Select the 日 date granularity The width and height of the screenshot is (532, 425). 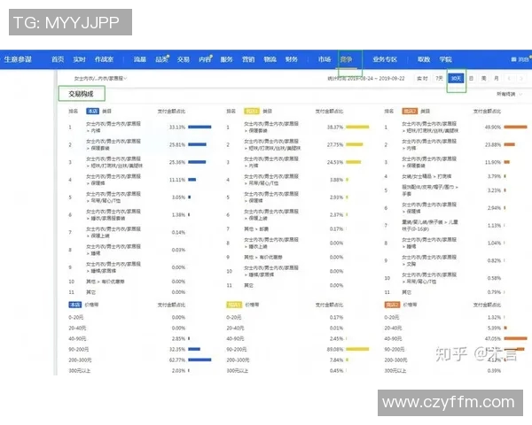(472, 79)
